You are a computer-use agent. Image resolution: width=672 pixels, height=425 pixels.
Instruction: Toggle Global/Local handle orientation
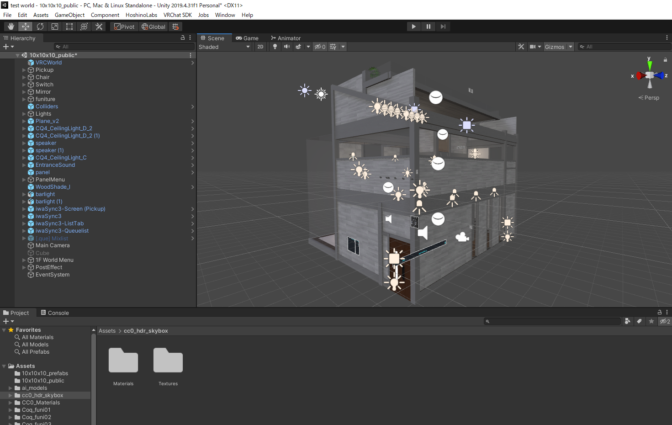[153, 26]
